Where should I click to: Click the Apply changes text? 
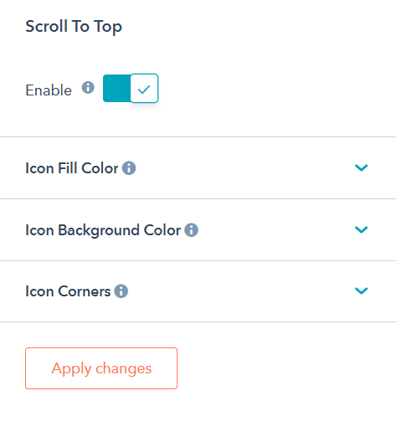(x=101, y=368)
